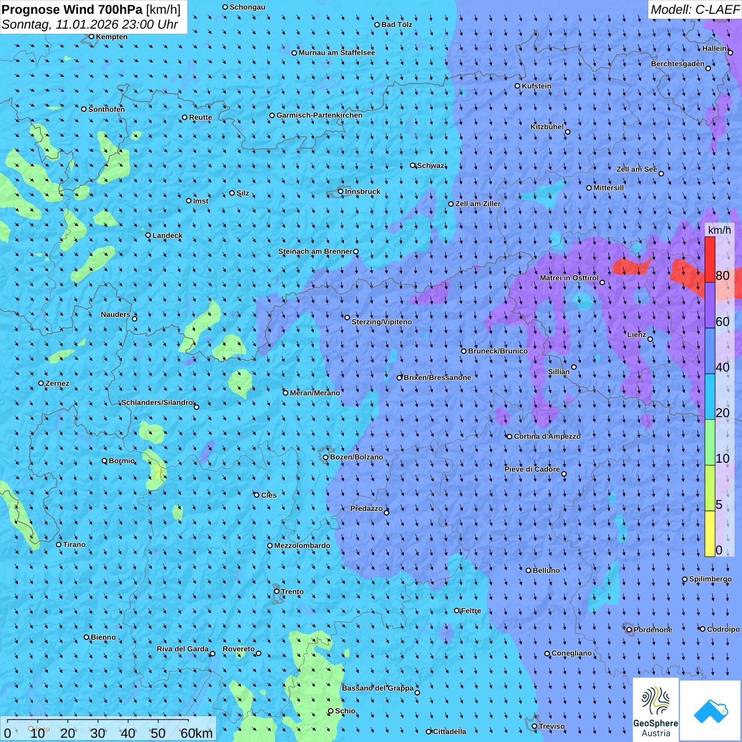Click the Kufstein city label
The width and height of the screenshot is (742, 742).
click(x=536, y=86)
